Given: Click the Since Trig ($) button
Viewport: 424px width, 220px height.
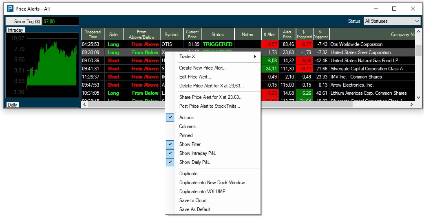Looking at the screenshot, I should point(24,21).
